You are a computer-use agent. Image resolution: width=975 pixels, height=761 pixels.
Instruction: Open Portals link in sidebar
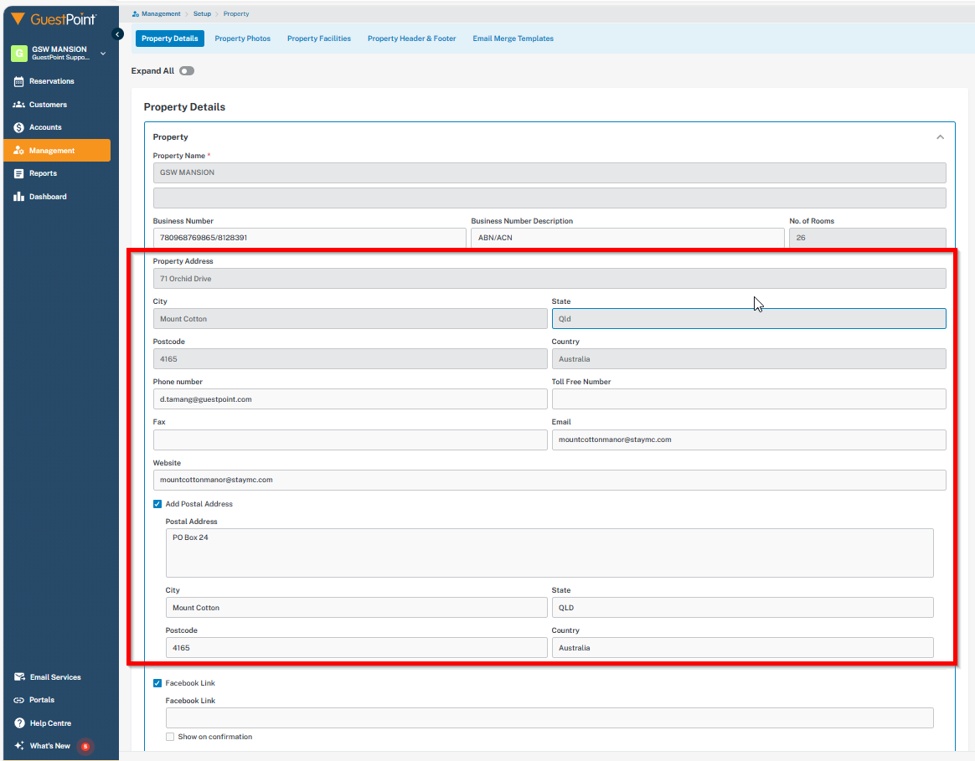tap(42, 700)
